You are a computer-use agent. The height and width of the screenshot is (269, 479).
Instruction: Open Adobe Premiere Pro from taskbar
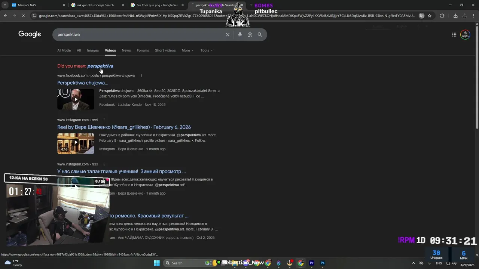point(311,263)
